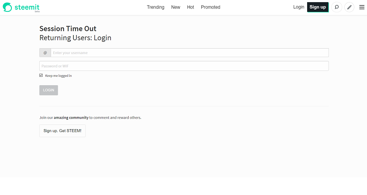
Task: Click the 'Session Time Out' heading
Action: [68, 29]
